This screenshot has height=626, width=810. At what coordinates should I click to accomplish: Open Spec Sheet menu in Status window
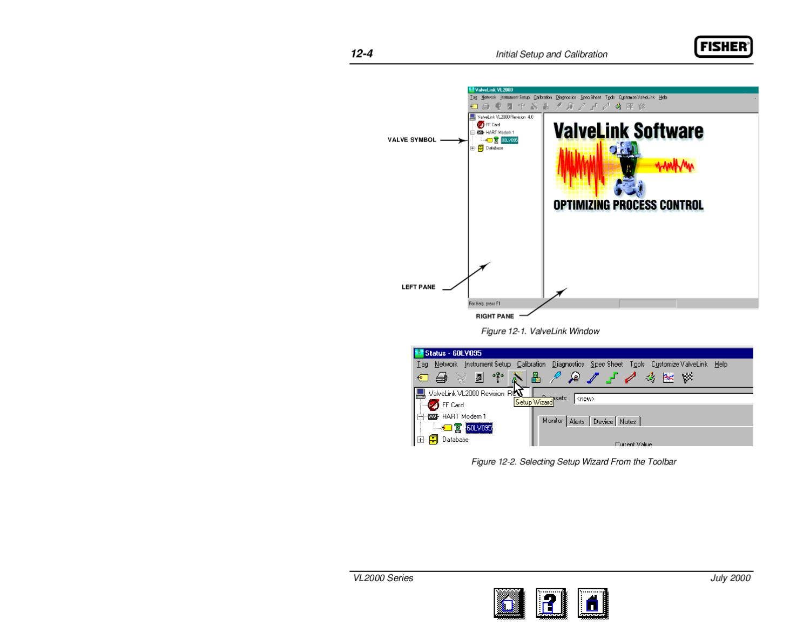click(606, 364)
